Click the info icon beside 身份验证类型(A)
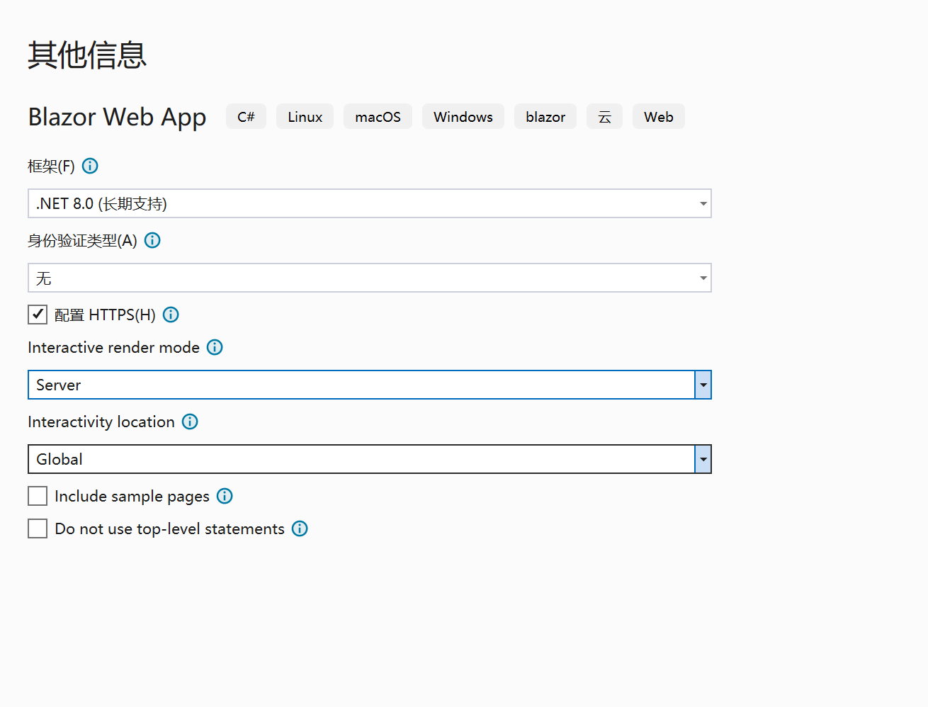 [152, 240]
